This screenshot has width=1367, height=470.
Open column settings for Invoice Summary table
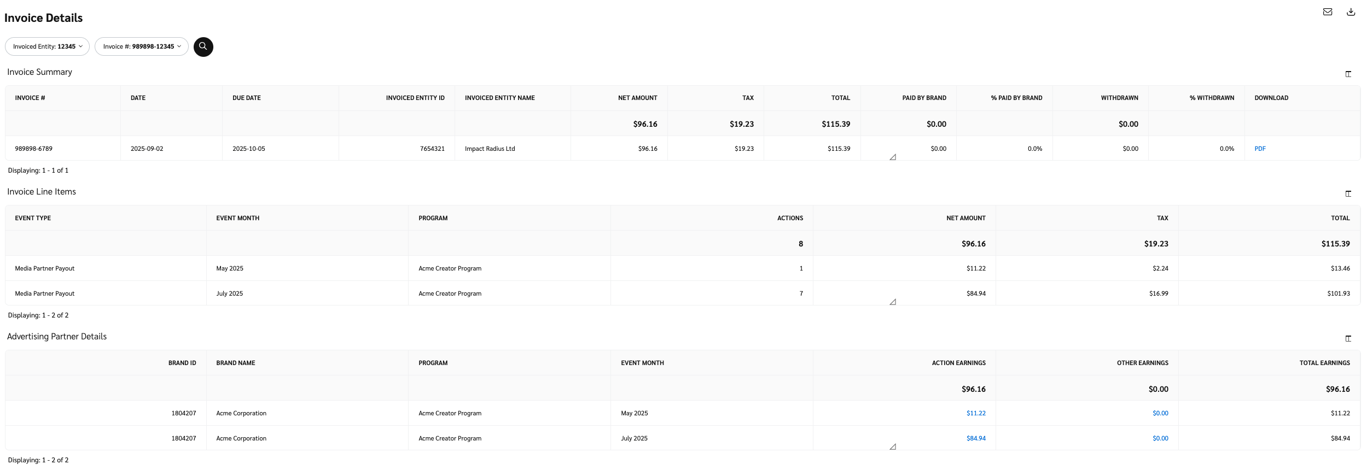[1348, 74]
